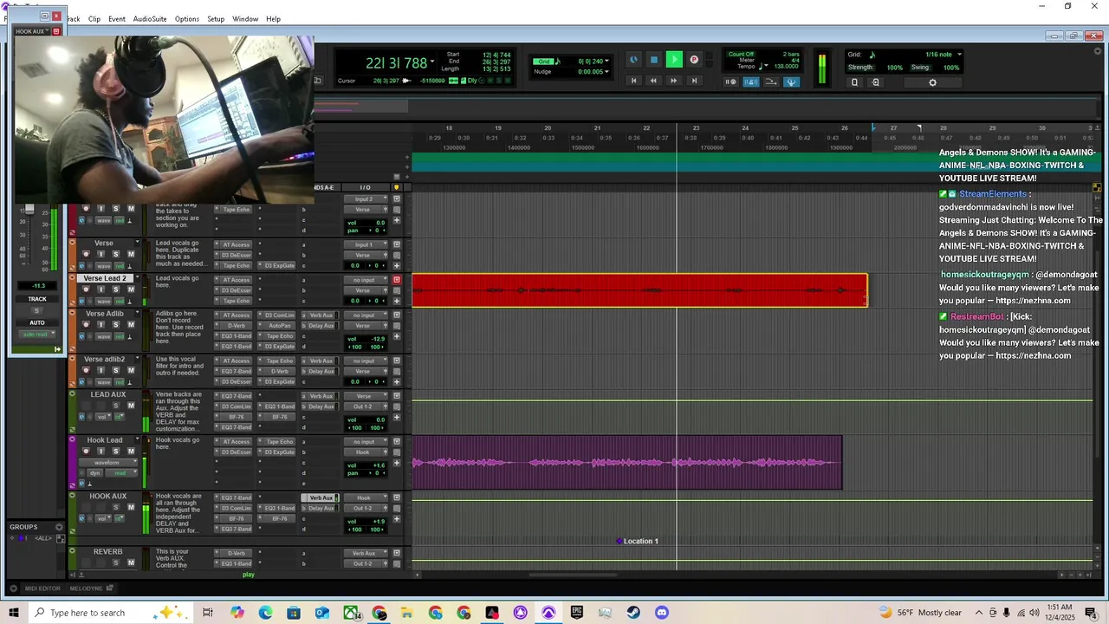Click the Stop button in transport
The height and width of the screenshot is (624, 1109).
click(654, 60)
